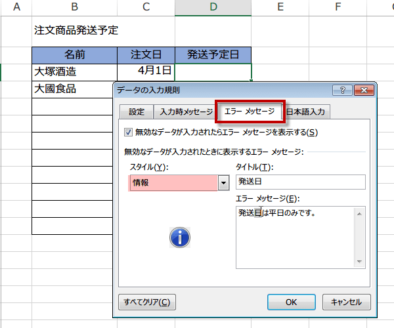This screenshot has width=394, height=328.
Task: Select column A header
Action: [x=16, y=7]
